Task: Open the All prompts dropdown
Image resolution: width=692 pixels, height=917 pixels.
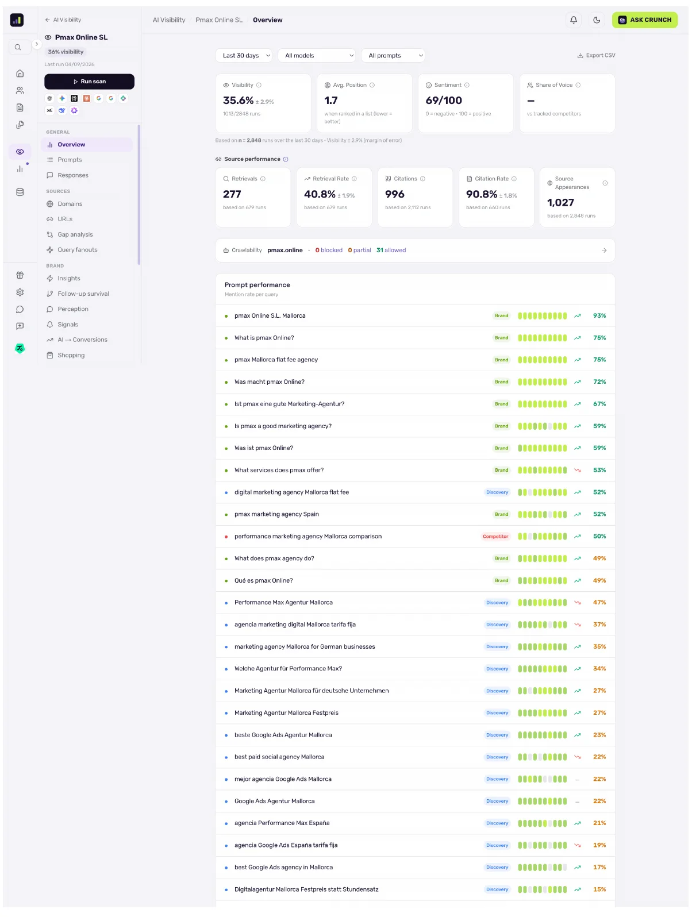Action: click(393, 56)
